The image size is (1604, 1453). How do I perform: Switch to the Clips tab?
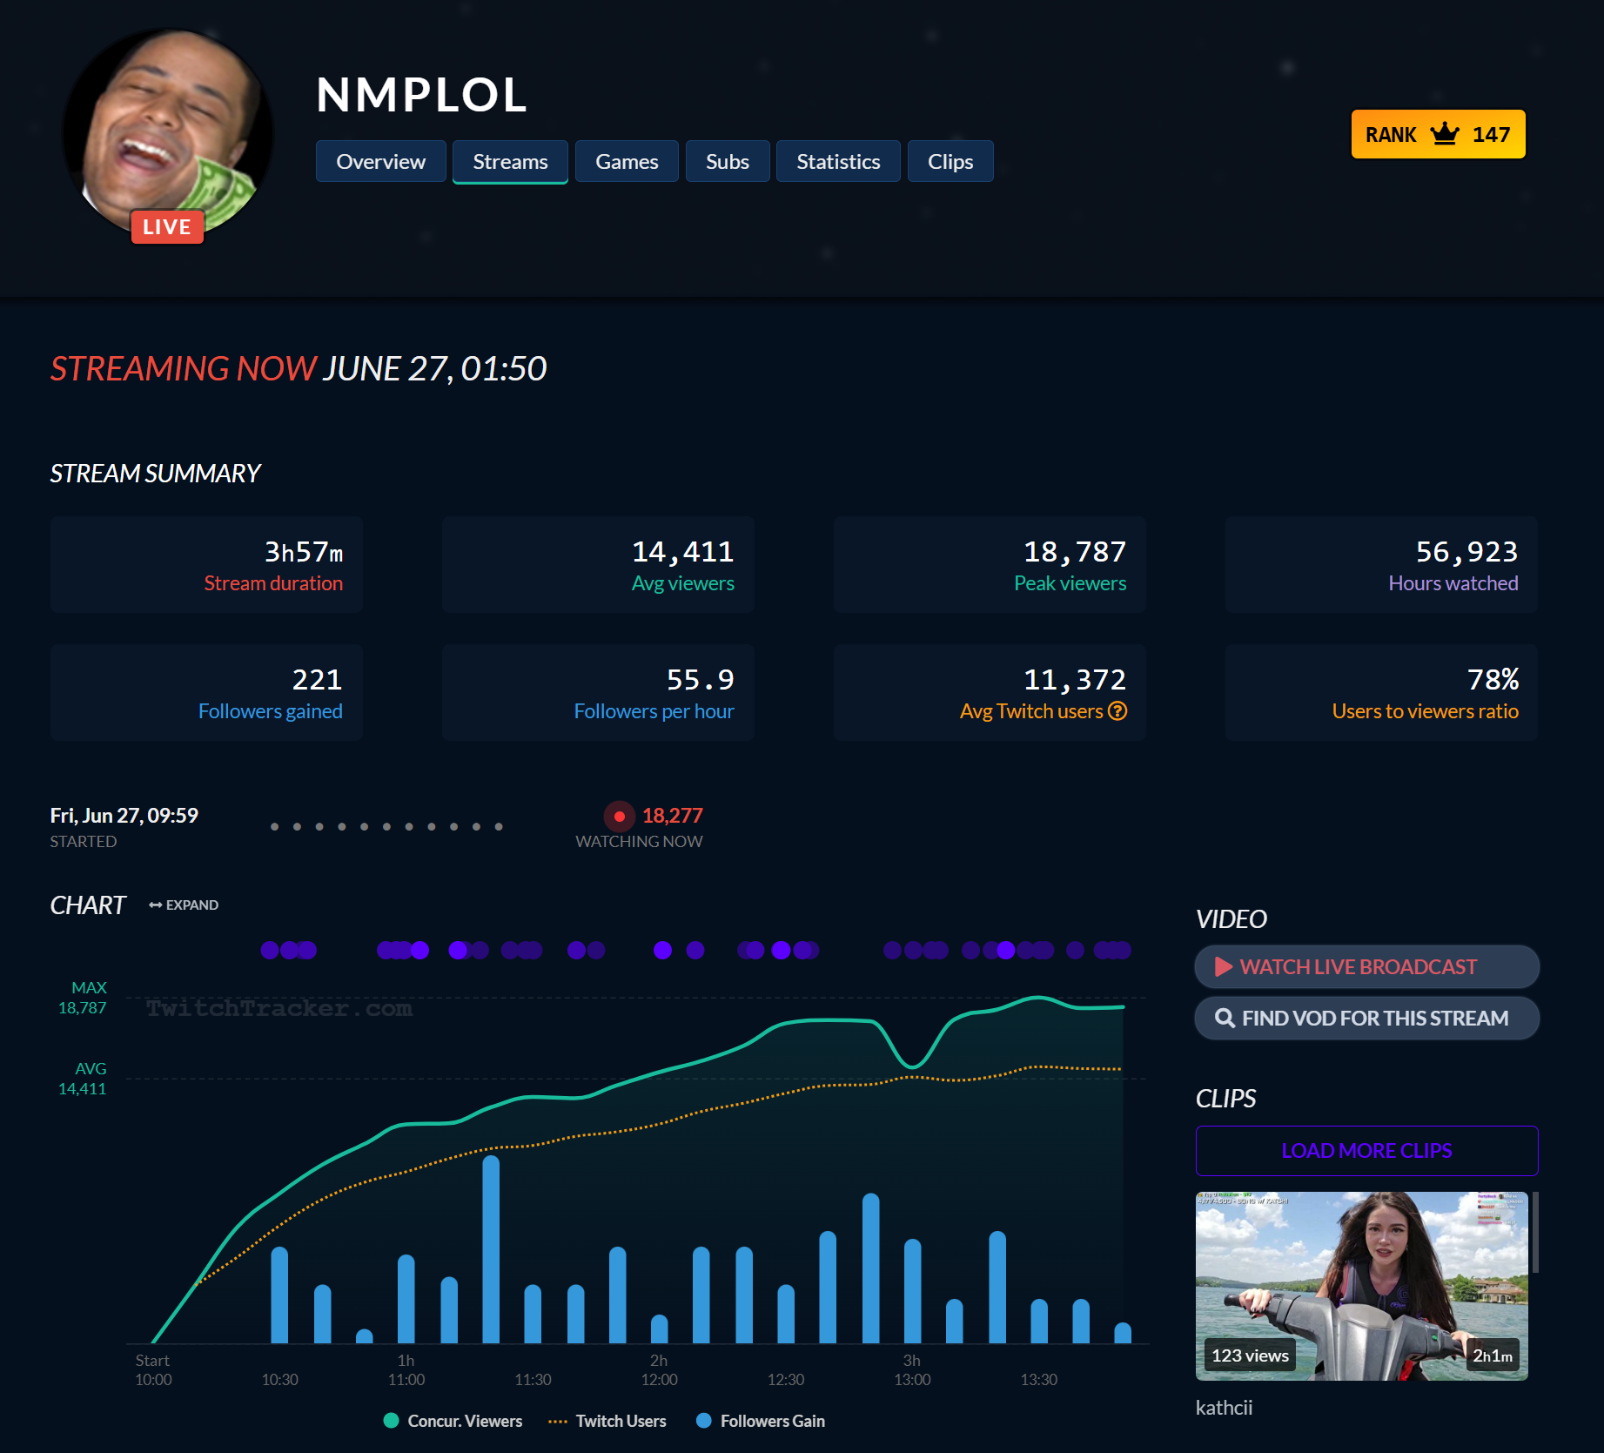click(x=950, y=161)
